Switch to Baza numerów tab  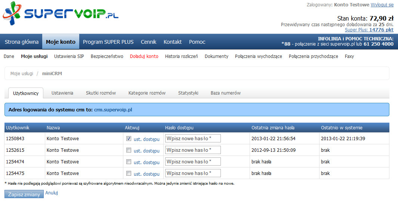226,93
